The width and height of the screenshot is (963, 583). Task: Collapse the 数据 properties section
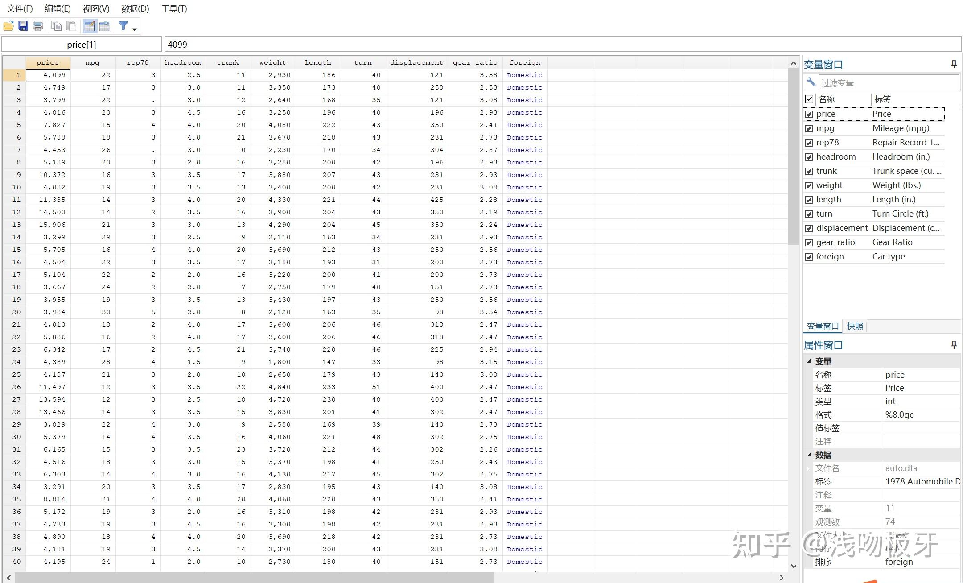pyautogui.click(x=810, y=455)
